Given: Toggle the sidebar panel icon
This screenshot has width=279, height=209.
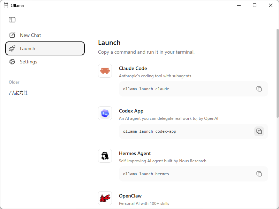Looking at the screenshot, I should click(12, 20).
